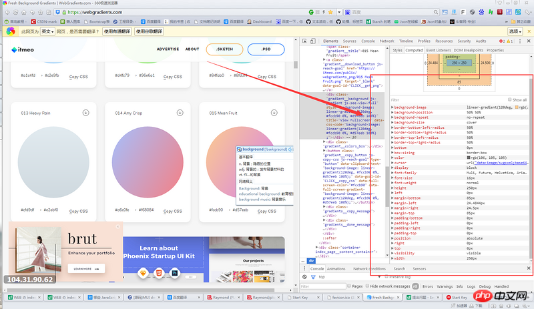Click LEARN MORE in the brut ad
The width and height of the screenshot is (534, 309).
87,268
